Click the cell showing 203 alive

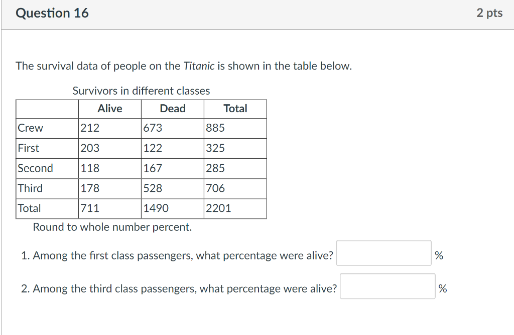point(110,148)
